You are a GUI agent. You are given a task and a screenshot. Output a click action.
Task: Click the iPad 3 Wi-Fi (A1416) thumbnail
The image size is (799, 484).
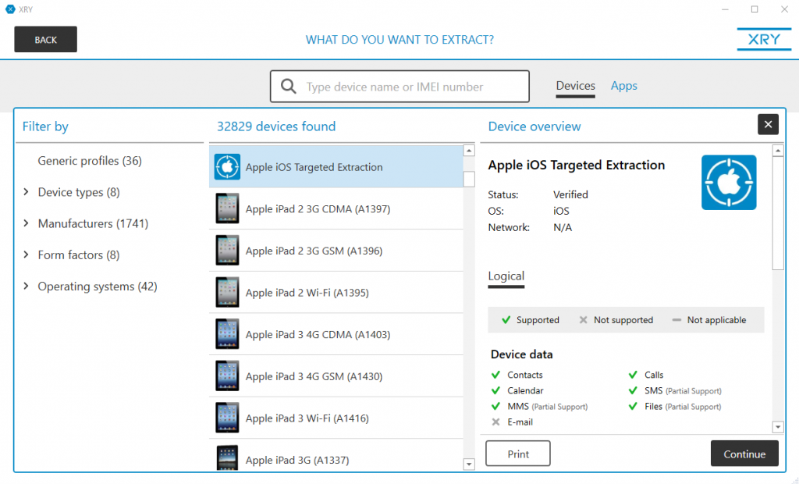coord(227,418)
